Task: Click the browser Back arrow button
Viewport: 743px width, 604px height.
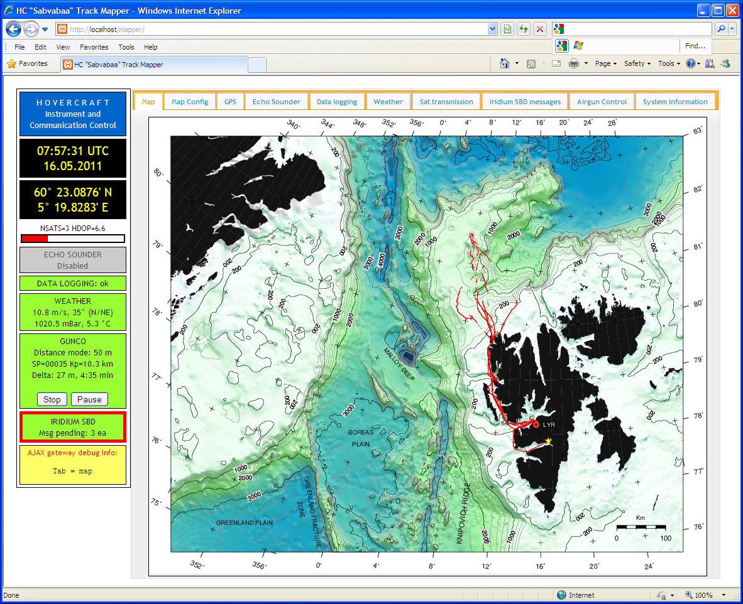Action: [x=14, y=29]
